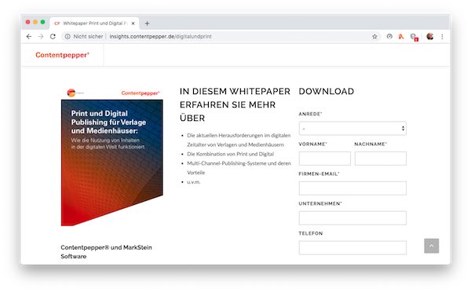Open the Anrede dropdown
This screenshot has width=471, height=292.
coord(352,128)
